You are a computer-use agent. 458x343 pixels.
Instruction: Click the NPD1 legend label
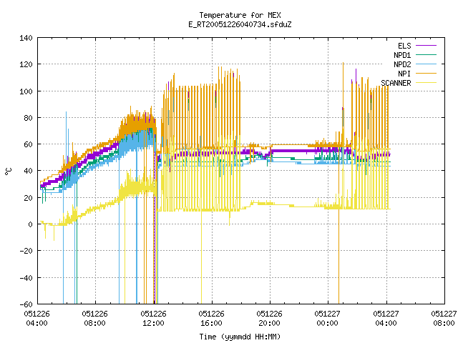coord(402,55)
